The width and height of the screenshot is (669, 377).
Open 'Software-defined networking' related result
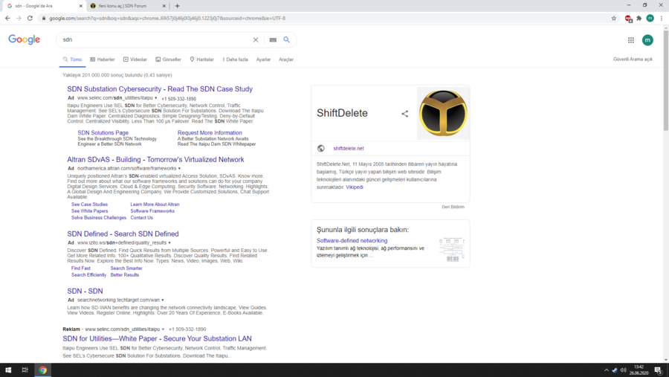[352, 241]
